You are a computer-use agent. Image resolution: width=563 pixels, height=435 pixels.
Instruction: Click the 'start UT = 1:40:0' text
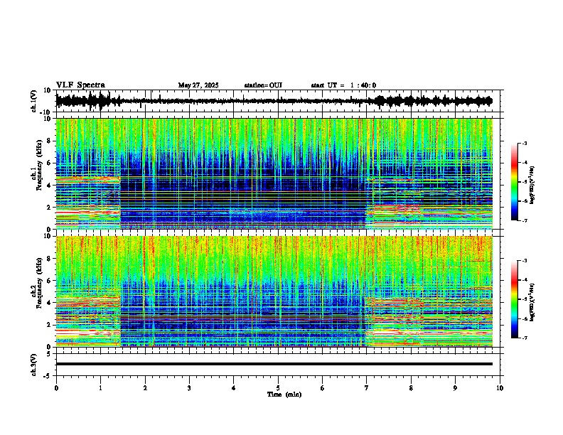click(343, 85)
